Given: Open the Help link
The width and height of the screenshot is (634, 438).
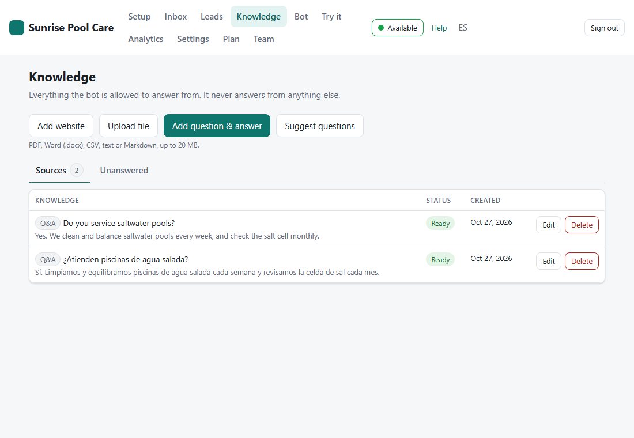Looking at the screenshot, I should pos(439,28).
